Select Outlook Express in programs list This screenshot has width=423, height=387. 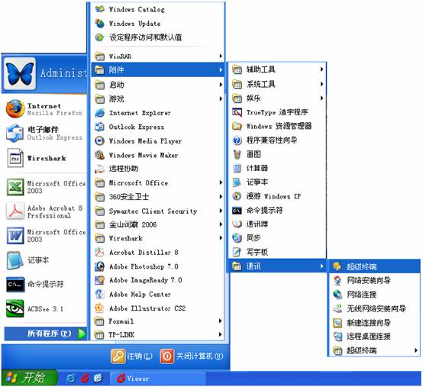pyautogui.click(x=158, y=127)
